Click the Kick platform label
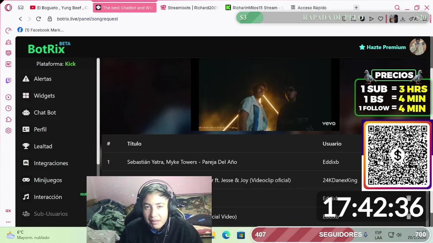This screenshot has height=243, width=433. coord(70,64)
